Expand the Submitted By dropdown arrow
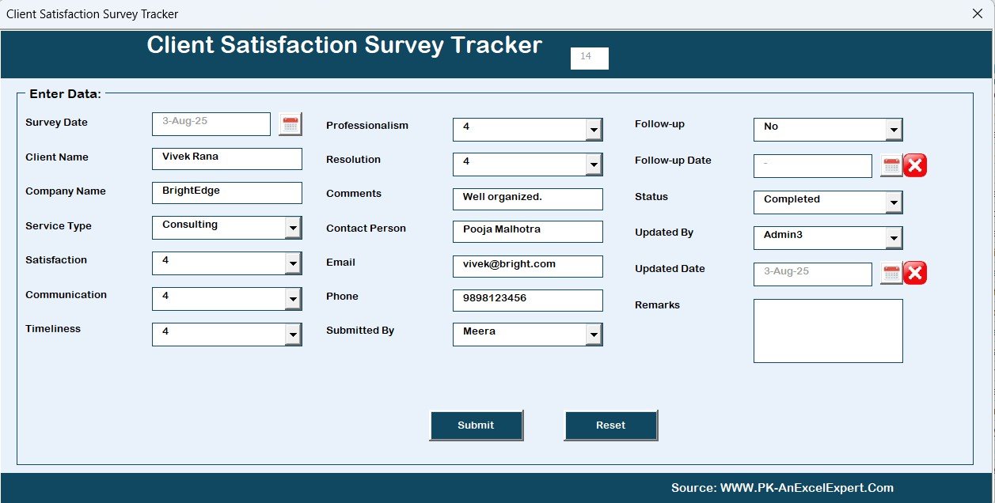Viewport: 995px width, 503px height. click(x=594, y=335)
